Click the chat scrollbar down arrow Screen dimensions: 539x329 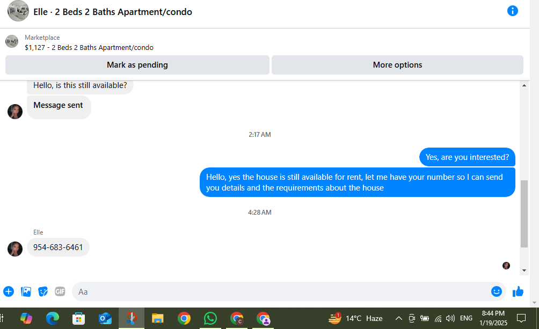tap(524, 270)
